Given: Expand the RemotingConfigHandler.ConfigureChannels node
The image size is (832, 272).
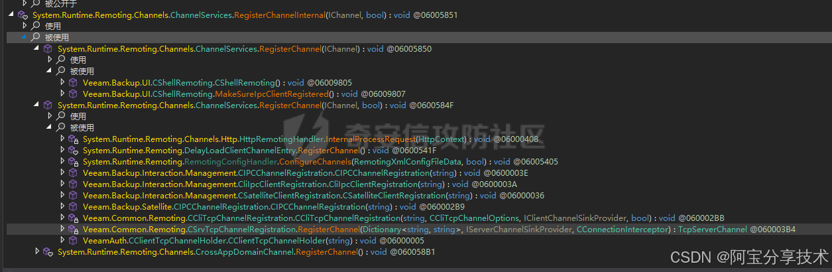Looking at the screenshot, I should [x=62, y=161].
